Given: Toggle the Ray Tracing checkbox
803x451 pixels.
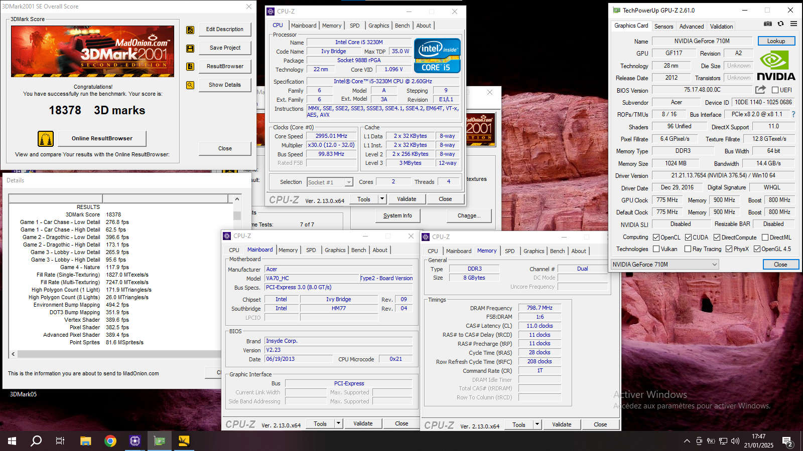Looking at the screenshot, I should pyautogui.click(x=688, y=249).
